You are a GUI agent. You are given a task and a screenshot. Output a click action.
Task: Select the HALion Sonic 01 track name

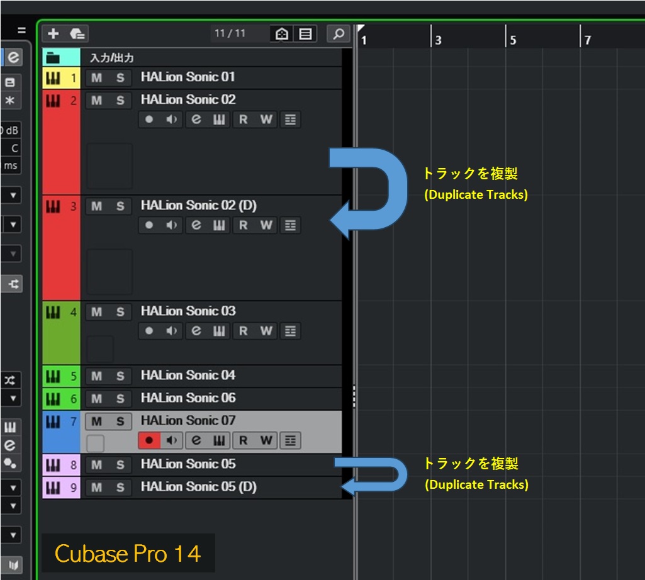point(188,77)
